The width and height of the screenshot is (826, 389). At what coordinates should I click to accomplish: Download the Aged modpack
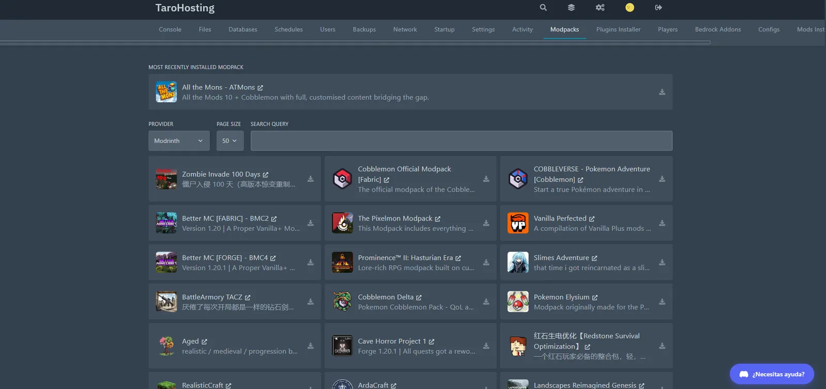point(310,346)
